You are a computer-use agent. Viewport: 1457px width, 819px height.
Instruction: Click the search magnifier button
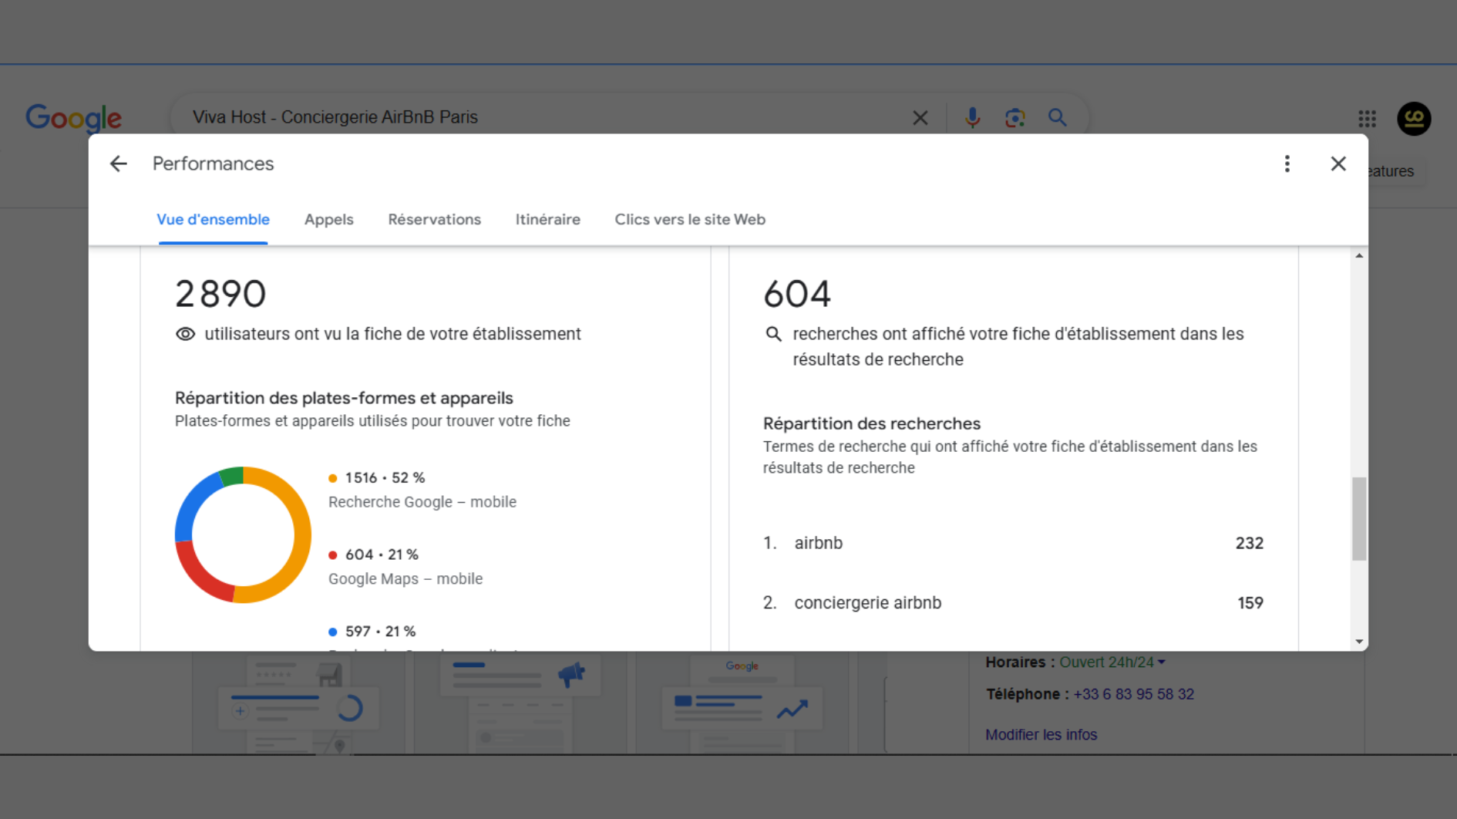[x=1057, y=117]
